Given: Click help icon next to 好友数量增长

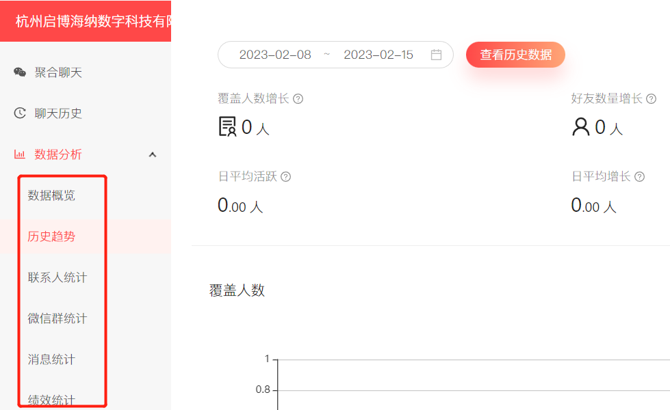Looking at the screenshot, I should [x=651, y=99].
